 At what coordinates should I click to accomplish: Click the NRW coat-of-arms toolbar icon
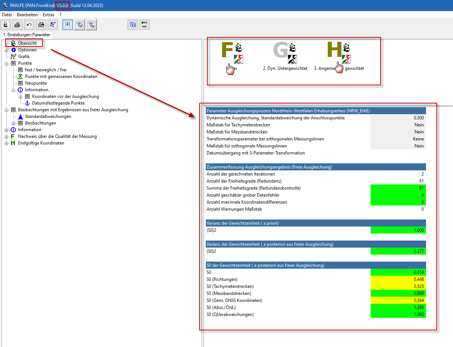pos(144,25)
